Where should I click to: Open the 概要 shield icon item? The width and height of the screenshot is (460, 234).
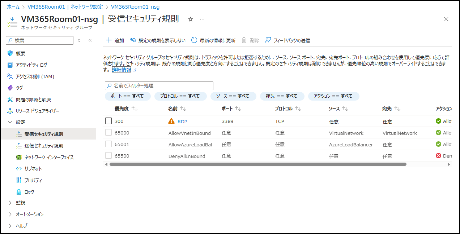[x=10, y=53]
